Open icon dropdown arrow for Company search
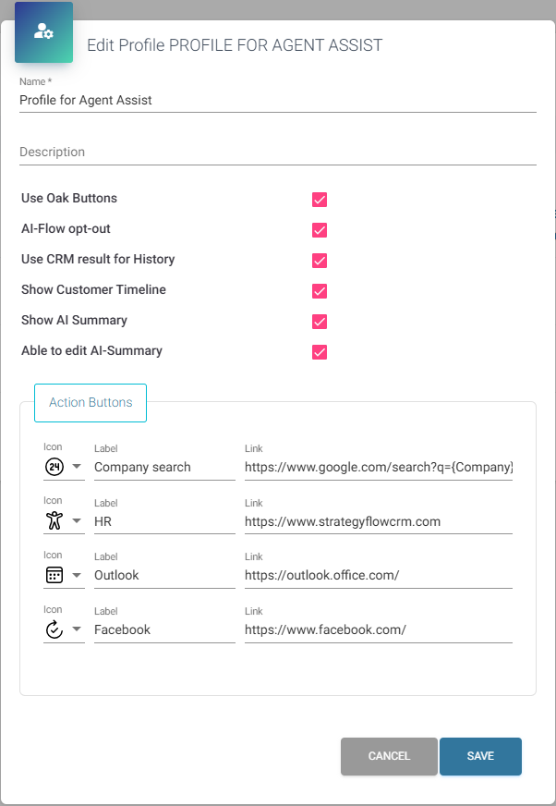The height and width of the screenshot is (806, 556). click(77, 467)
